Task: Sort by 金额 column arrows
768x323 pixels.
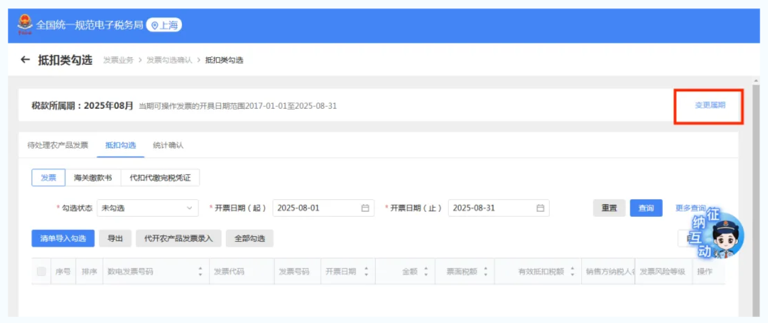Action: pyautogui.click(x=426, y=272)
